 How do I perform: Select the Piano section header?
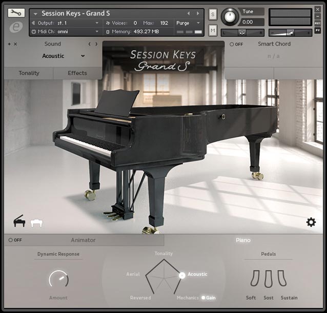pos(243,240)
